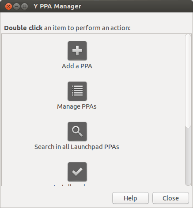Select the Add a PPA plus icon

click(77, 51)
